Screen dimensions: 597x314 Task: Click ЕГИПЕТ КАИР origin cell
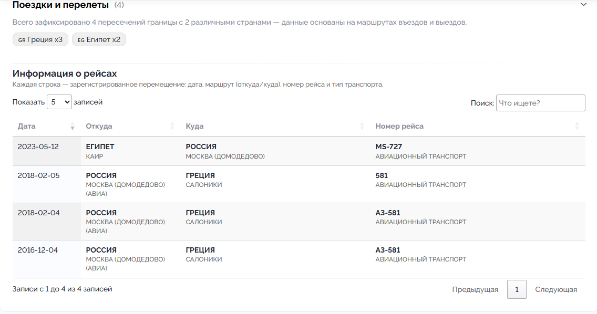100,151
